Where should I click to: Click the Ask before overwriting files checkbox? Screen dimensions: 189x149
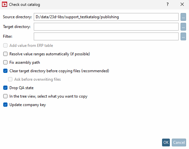[x=10, y=79]
